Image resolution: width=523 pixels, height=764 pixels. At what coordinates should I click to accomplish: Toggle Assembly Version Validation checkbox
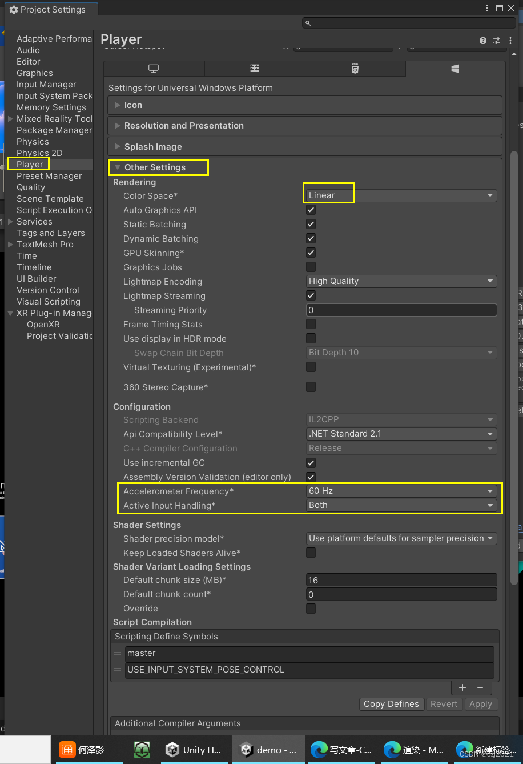coord(311,477)
